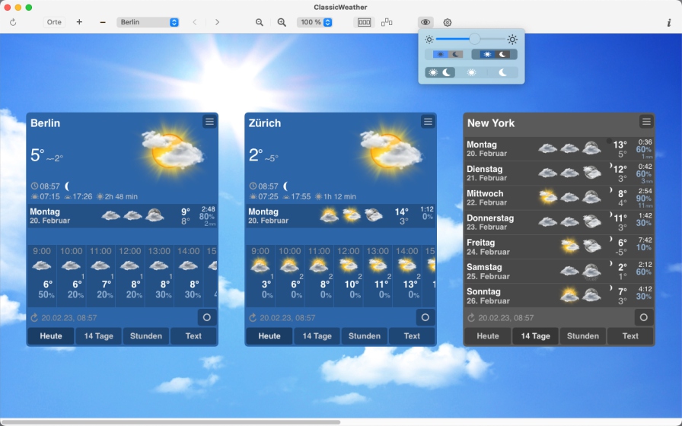Screen dimensions: 682x426
Task: Toggle the eye appearance popover button
Action: coord(425,22)
